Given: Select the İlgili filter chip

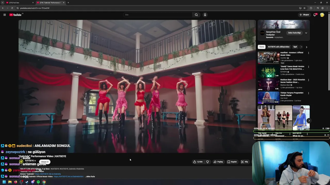Looking at the screenshot, I should [295, 47].
